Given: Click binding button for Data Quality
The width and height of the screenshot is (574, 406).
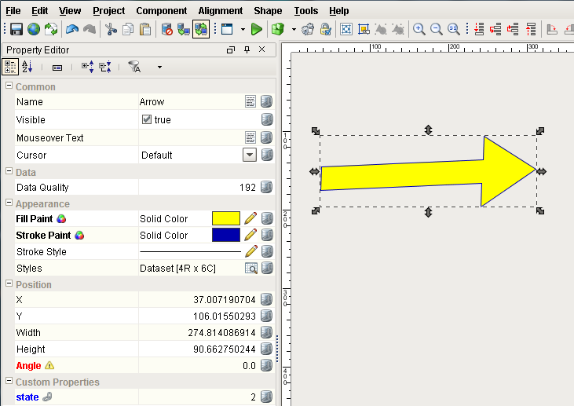Looking at the screenshot, I should point(267,188).
